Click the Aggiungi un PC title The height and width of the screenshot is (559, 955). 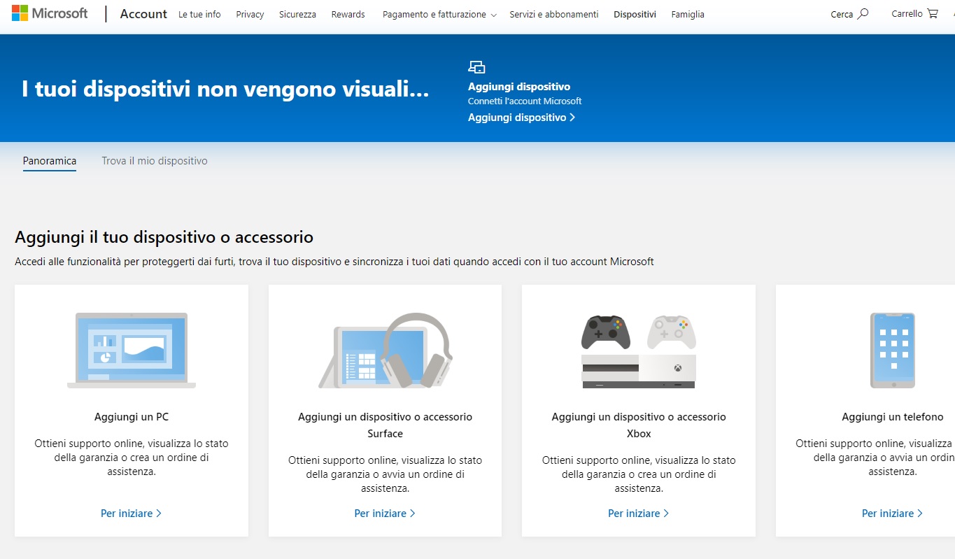[x=132, y=417]
